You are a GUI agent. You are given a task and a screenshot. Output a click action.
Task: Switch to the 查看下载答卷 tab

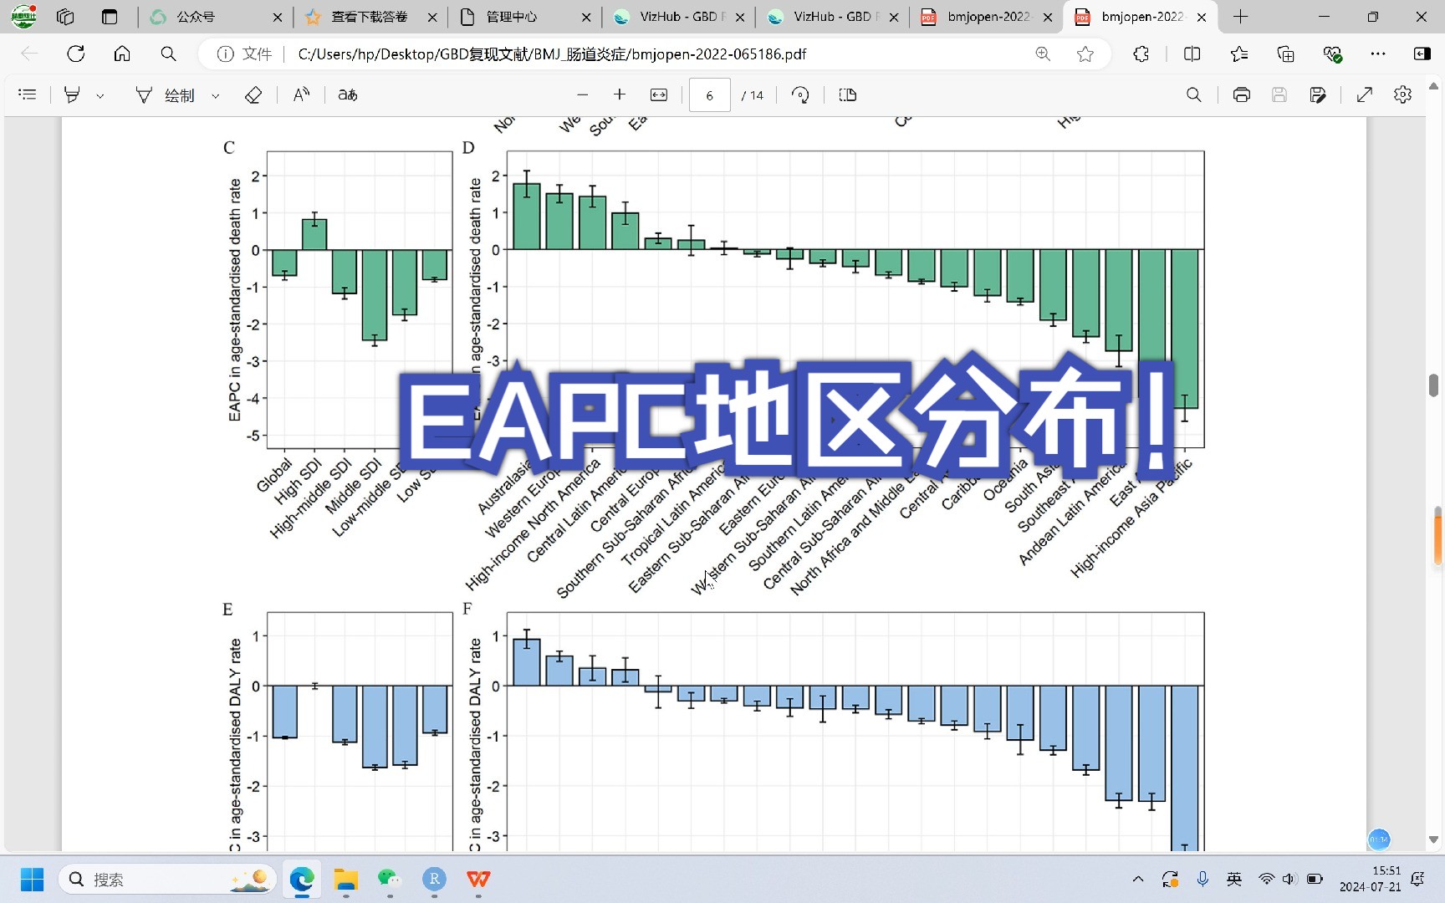pyautogui.click(x=370, y=16)
